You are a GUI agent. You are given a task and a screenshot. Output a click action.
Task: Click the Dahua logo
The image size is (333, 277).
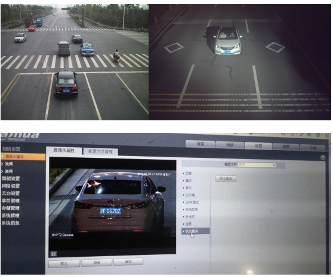pyautogui.click(x=20, y=136)
